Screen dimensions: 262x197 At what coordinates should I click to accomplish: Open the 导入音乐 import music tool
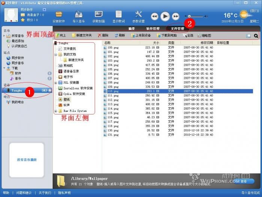pyautogui.click(x=79, y=16)
